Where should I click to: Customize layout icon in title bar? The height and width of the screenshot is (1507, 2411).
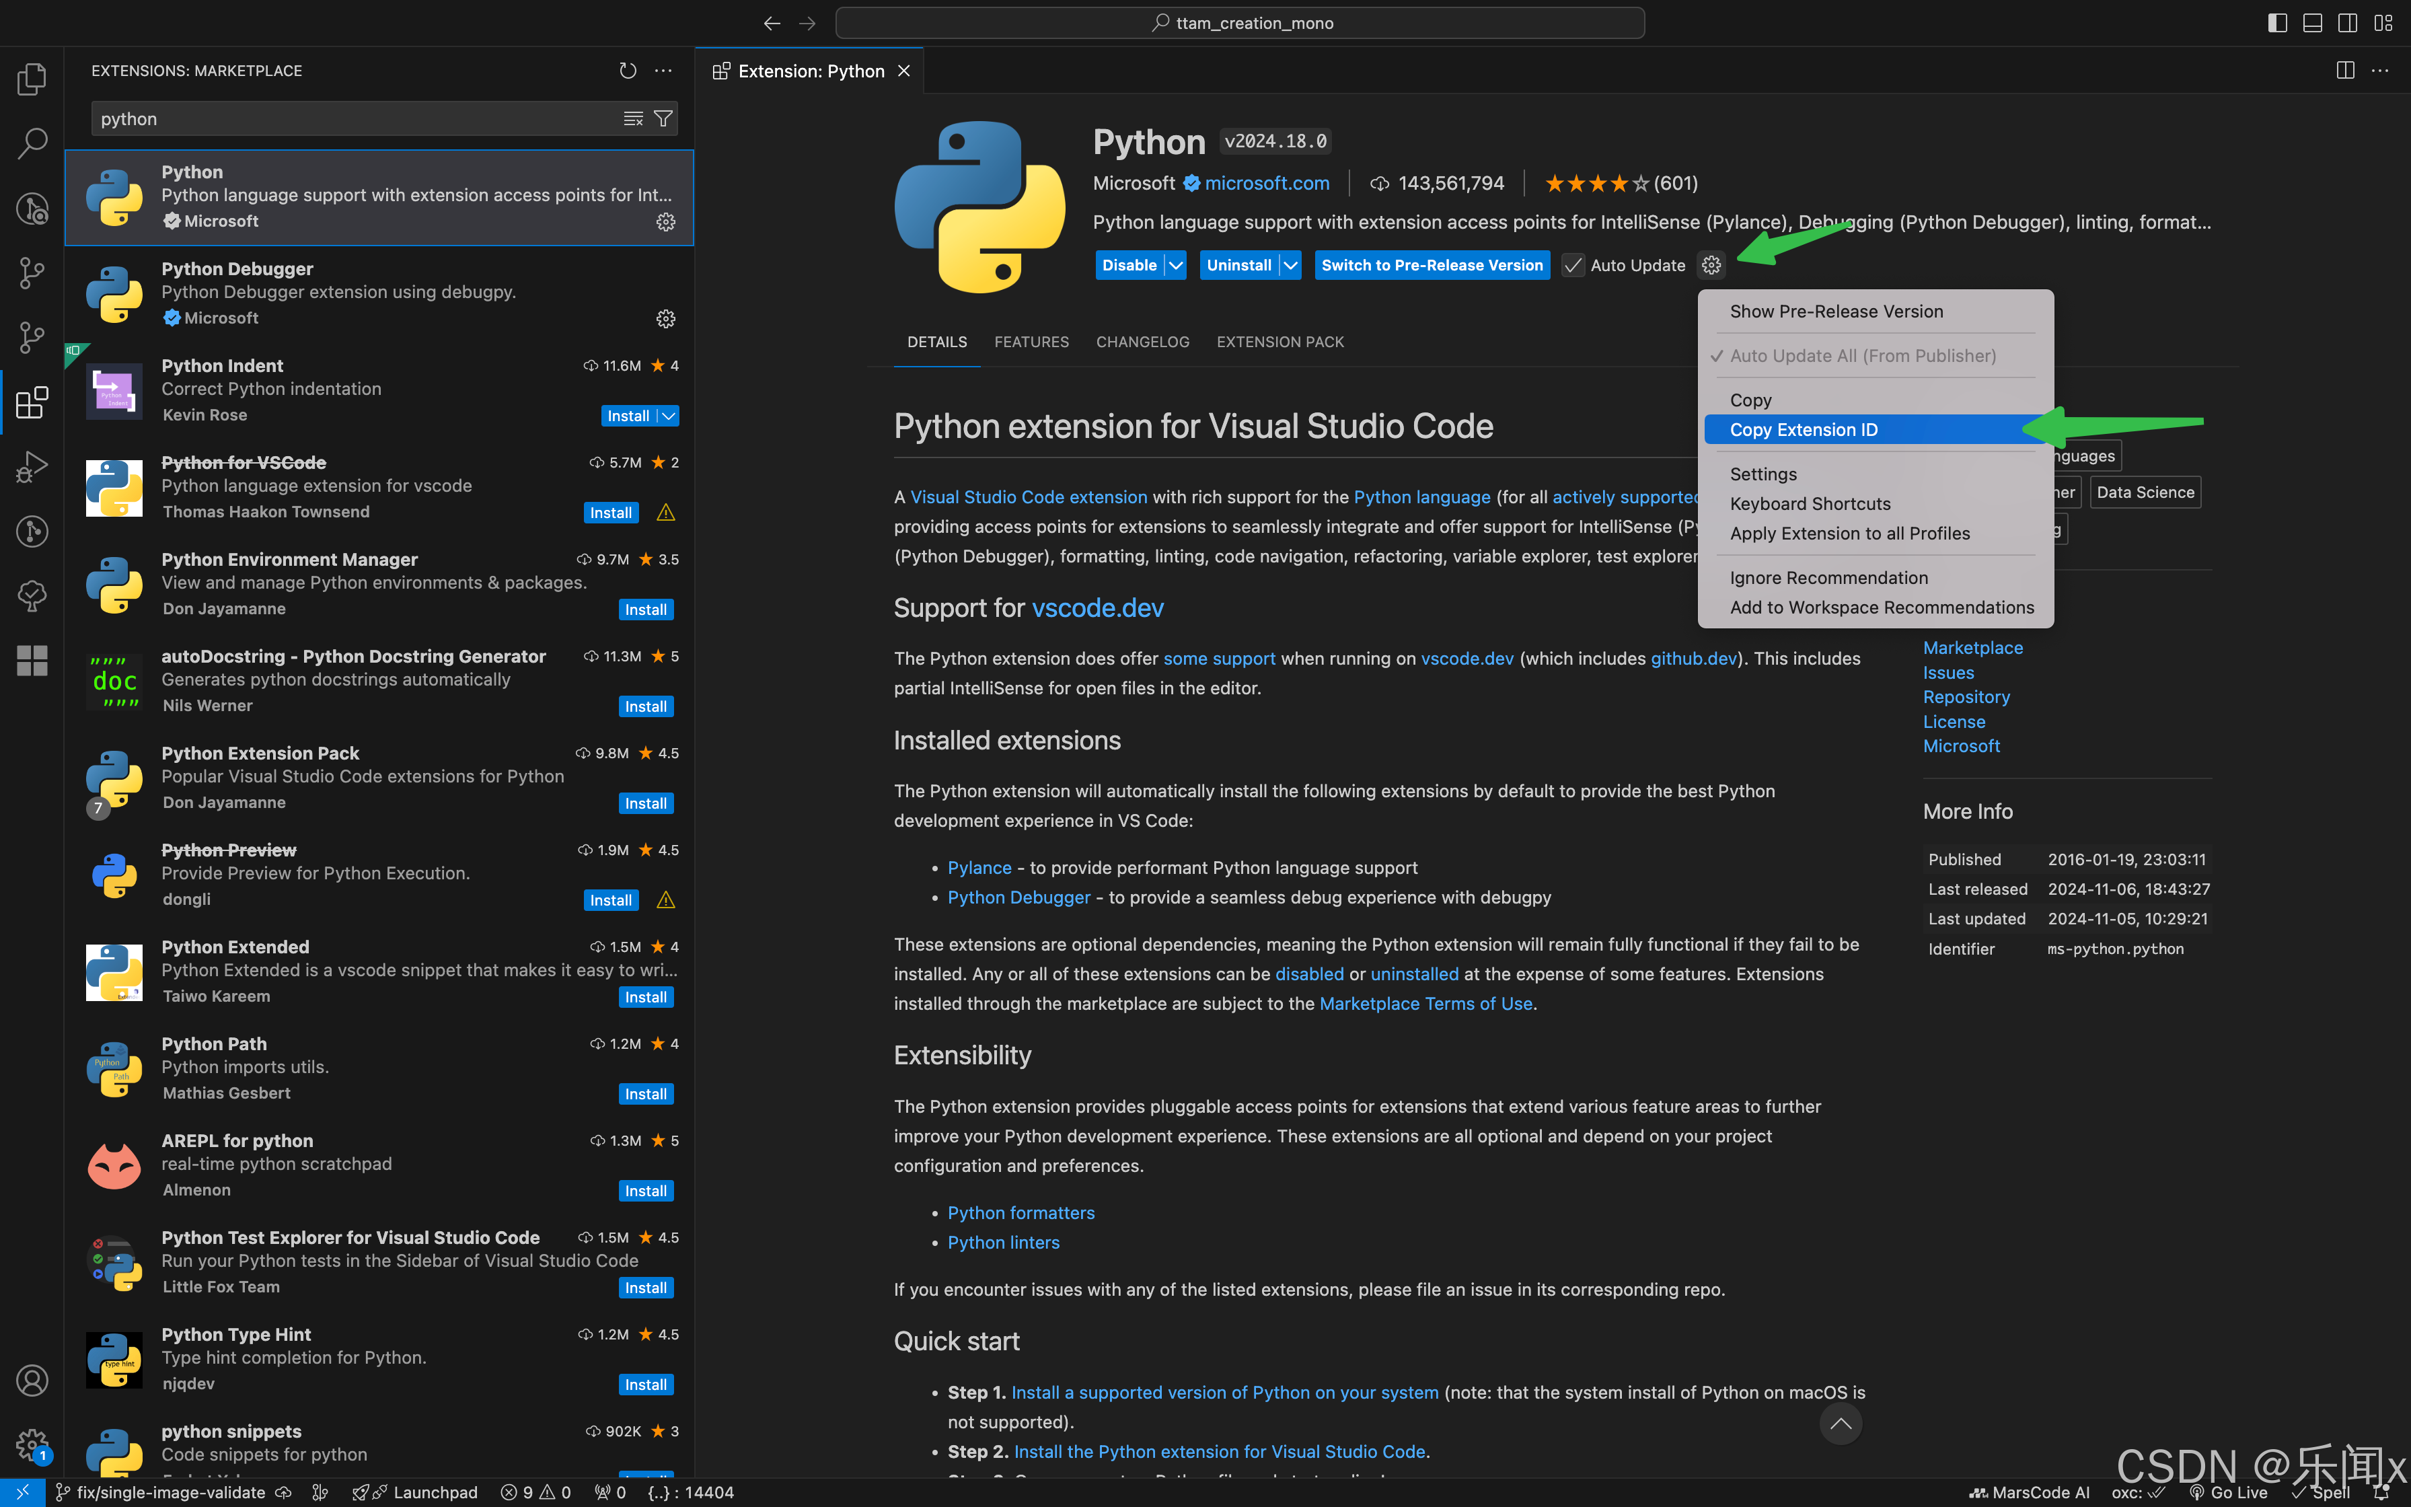2383,23
